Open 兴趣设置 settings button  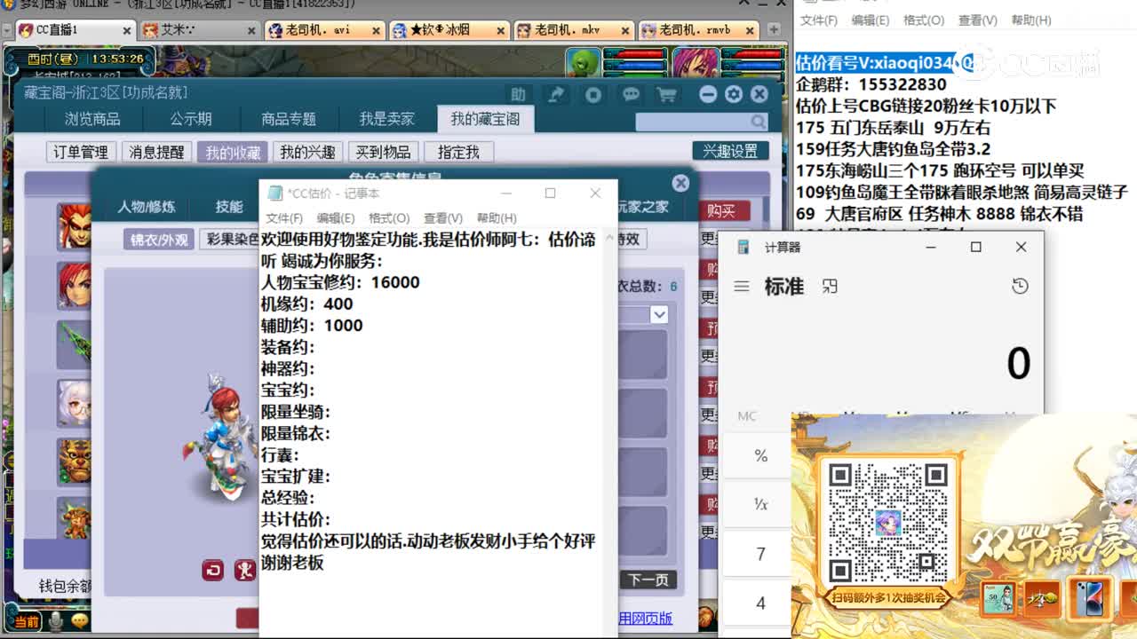[x=730, y=151]
